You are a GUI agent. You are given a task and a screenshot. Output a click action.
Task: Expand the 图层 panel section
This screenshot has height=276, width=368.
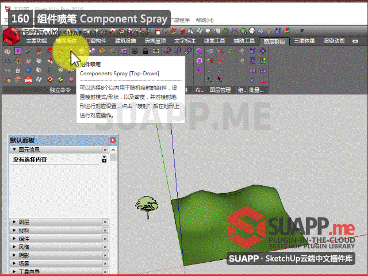tap(14, 222)
